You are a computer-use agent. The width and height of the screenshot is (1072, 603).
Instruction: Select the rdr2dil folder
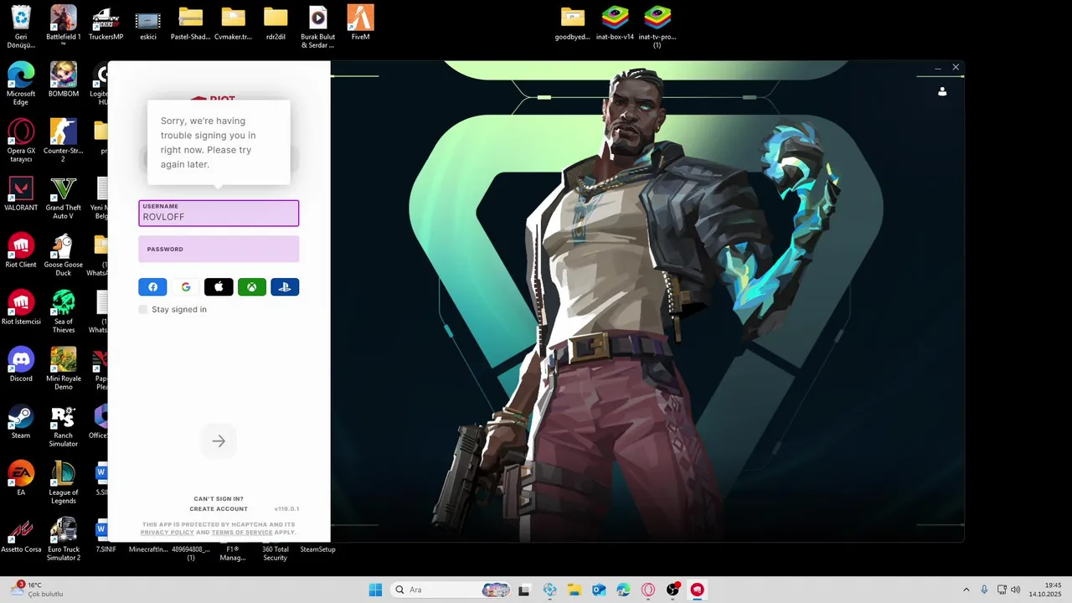point(276,23)
